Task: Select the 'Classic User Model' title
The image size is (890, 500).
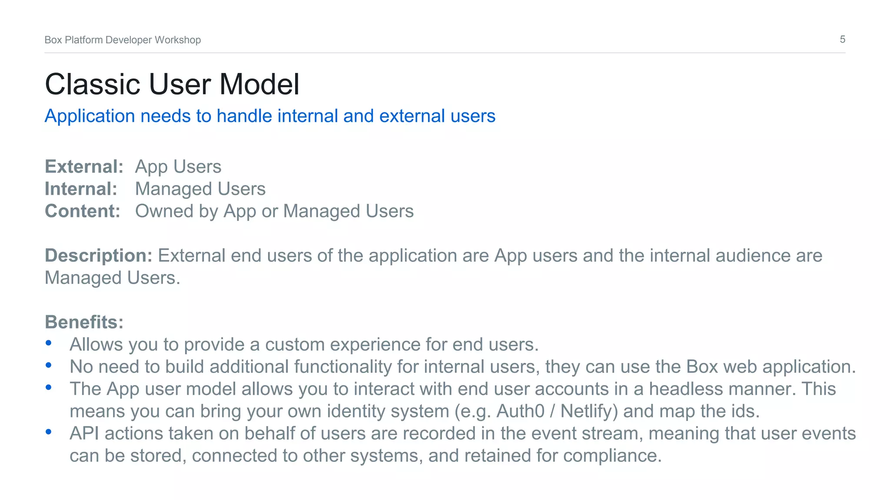Action: click(172, 84)
